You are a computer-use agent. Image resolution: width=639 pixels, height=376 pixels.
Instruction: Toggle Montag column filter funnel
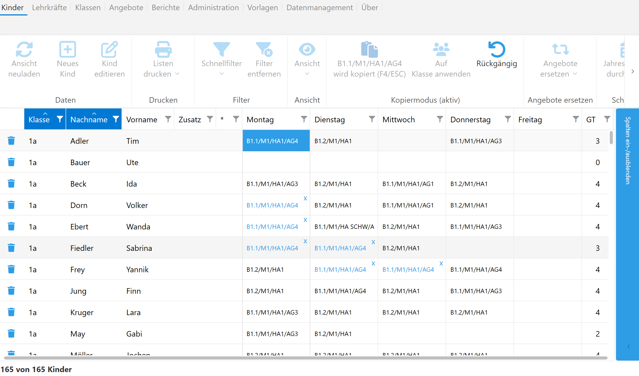pos(304,119)
